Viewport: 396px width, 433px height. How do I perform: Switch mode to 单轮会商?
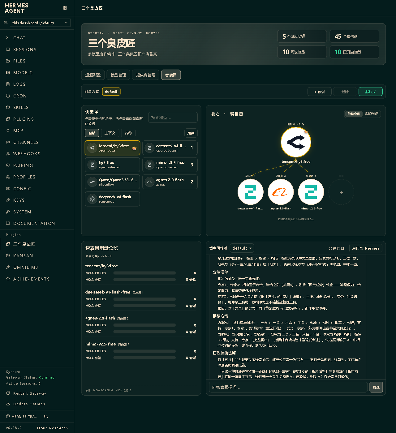(354, 114)
